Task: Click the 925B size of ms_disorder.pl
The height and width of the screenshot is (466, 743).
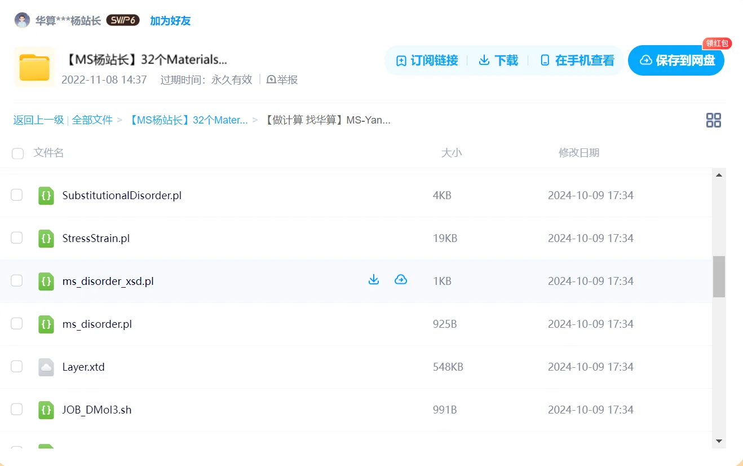Action: pyautogui.click(x=445, y=324)
